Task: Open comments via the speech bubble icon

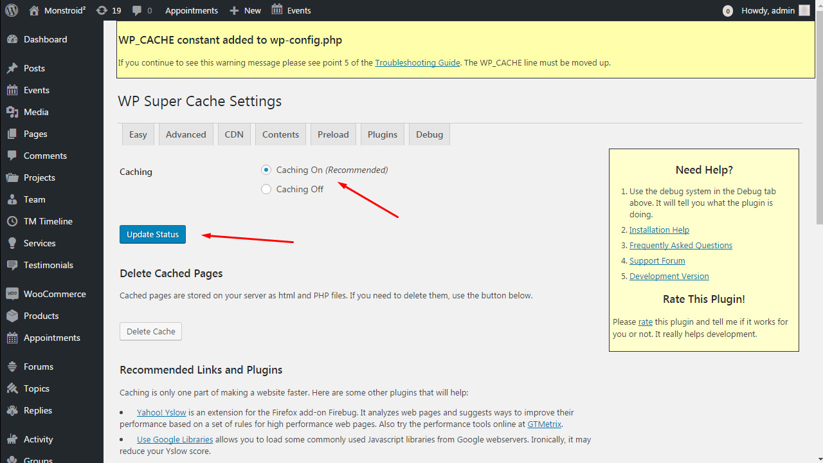Action: pyautogui.click(x=138, y=10)
